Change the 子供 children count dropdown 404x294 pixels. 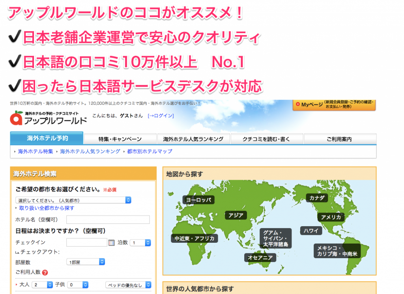tap(78, 285)
